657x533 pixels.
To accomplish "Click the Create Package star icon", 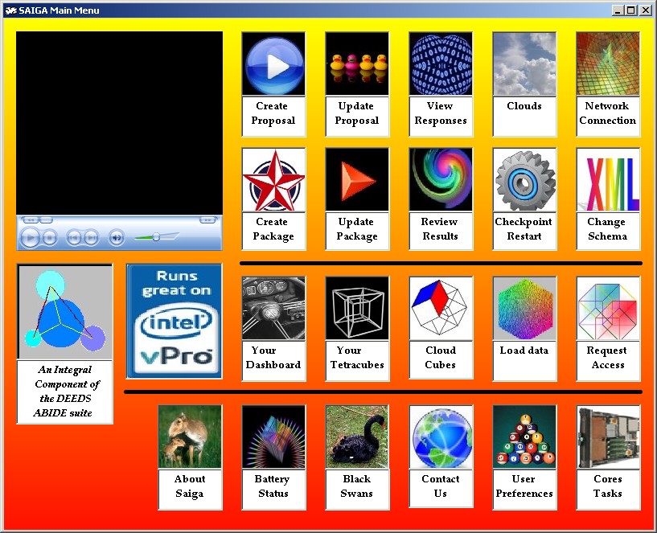I will (x=273, y=180).
